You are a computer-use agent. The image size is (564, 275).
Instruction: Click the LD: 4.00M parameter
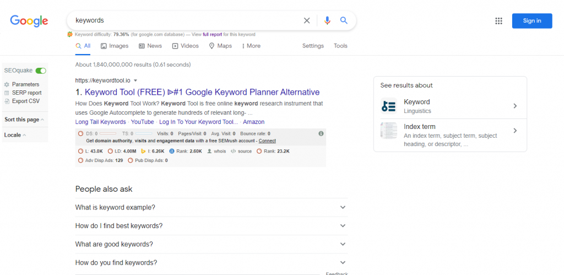click(122, 151)
